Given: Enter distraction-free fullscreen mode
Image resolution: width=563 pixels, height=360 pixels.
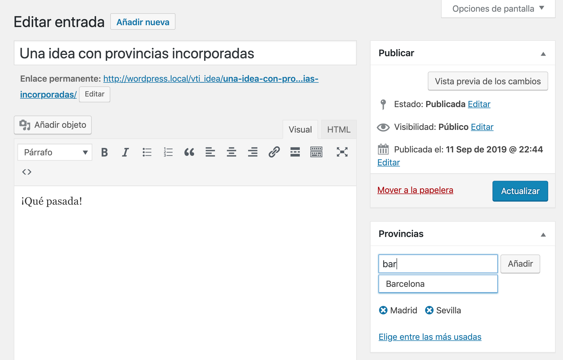Looking at the screenshot, I should click(x=342, y=152).
